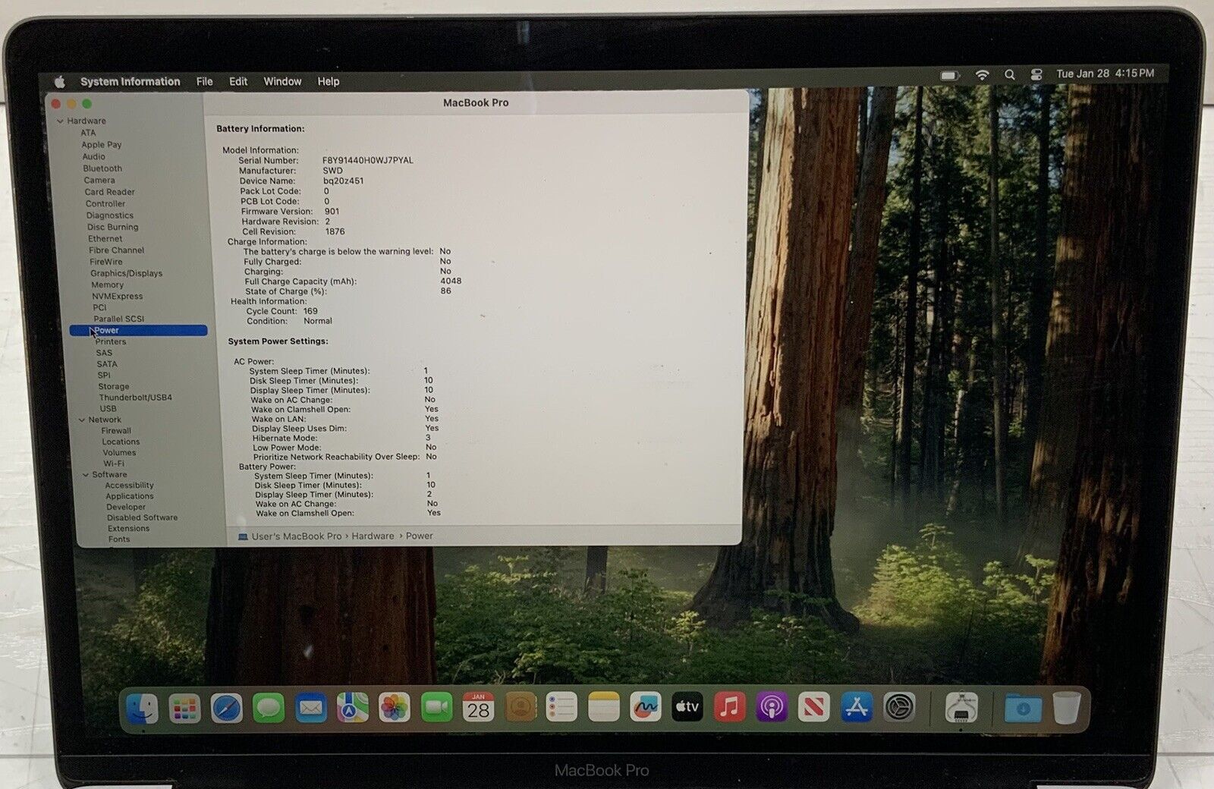Viewport: 1214px width, 789px height.
Task: Open Podcasts app in the Dock
Action: [x=772, y=707]
